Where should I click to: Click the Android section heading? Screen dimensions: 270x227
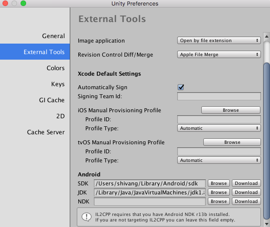(89, 174)
